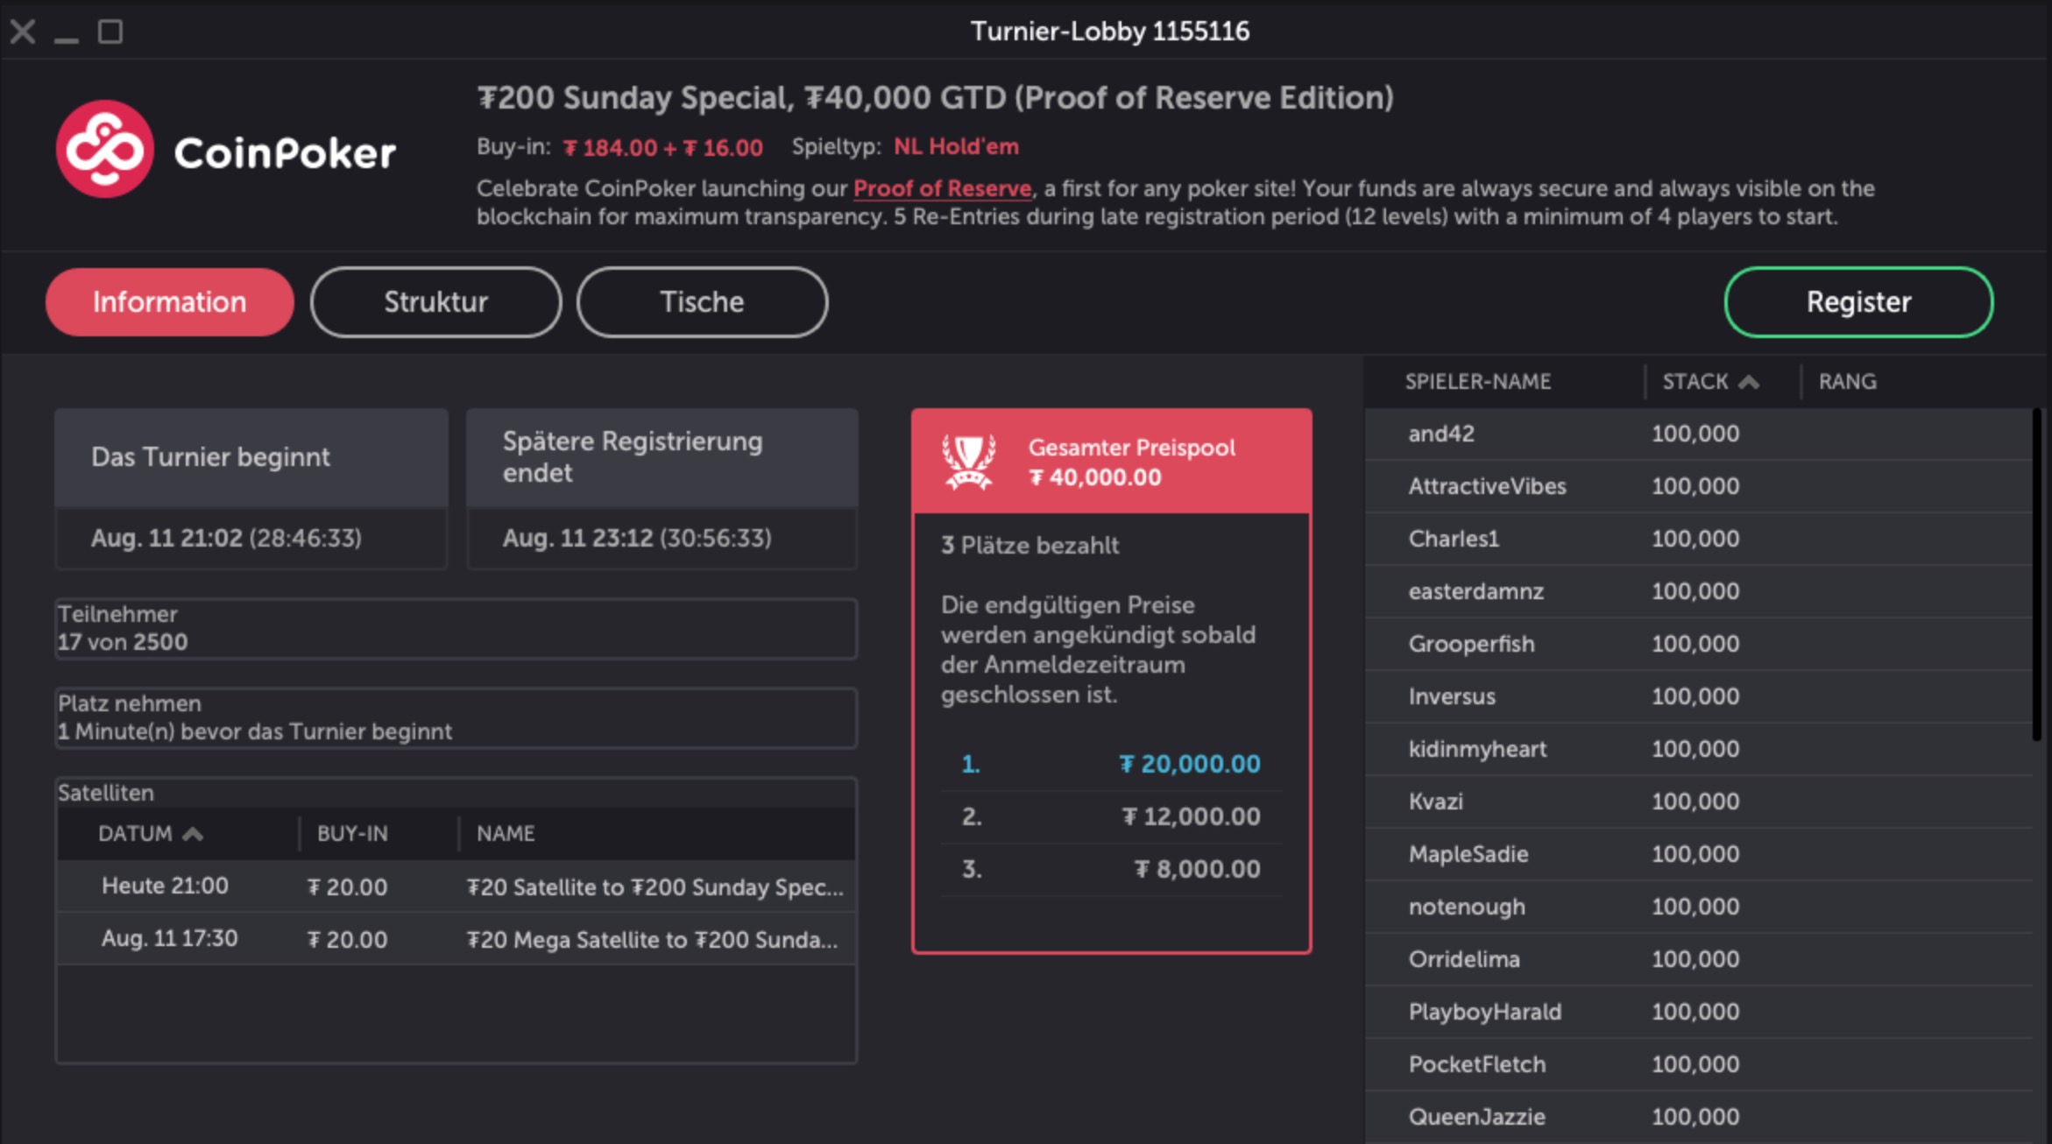This screenshot has height=1144, width=2052.
Task: Click the prize pool trophy icon
Action: click(968, 461)
